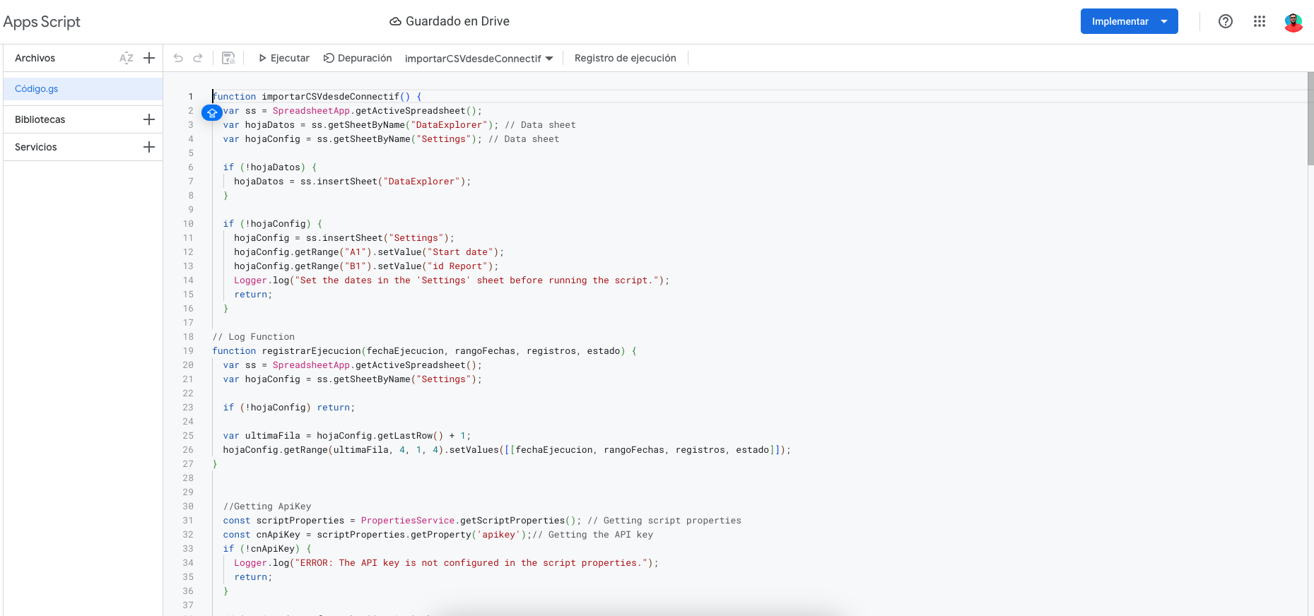
Task: Open the user account avatar
Action: pyautogui.click(x=1294, y=22)
